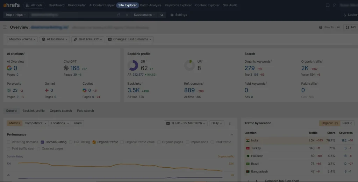Click the ChatGPT logo icon
The width and height of the screenshot is (358, 182).
(x=66, y=68)
